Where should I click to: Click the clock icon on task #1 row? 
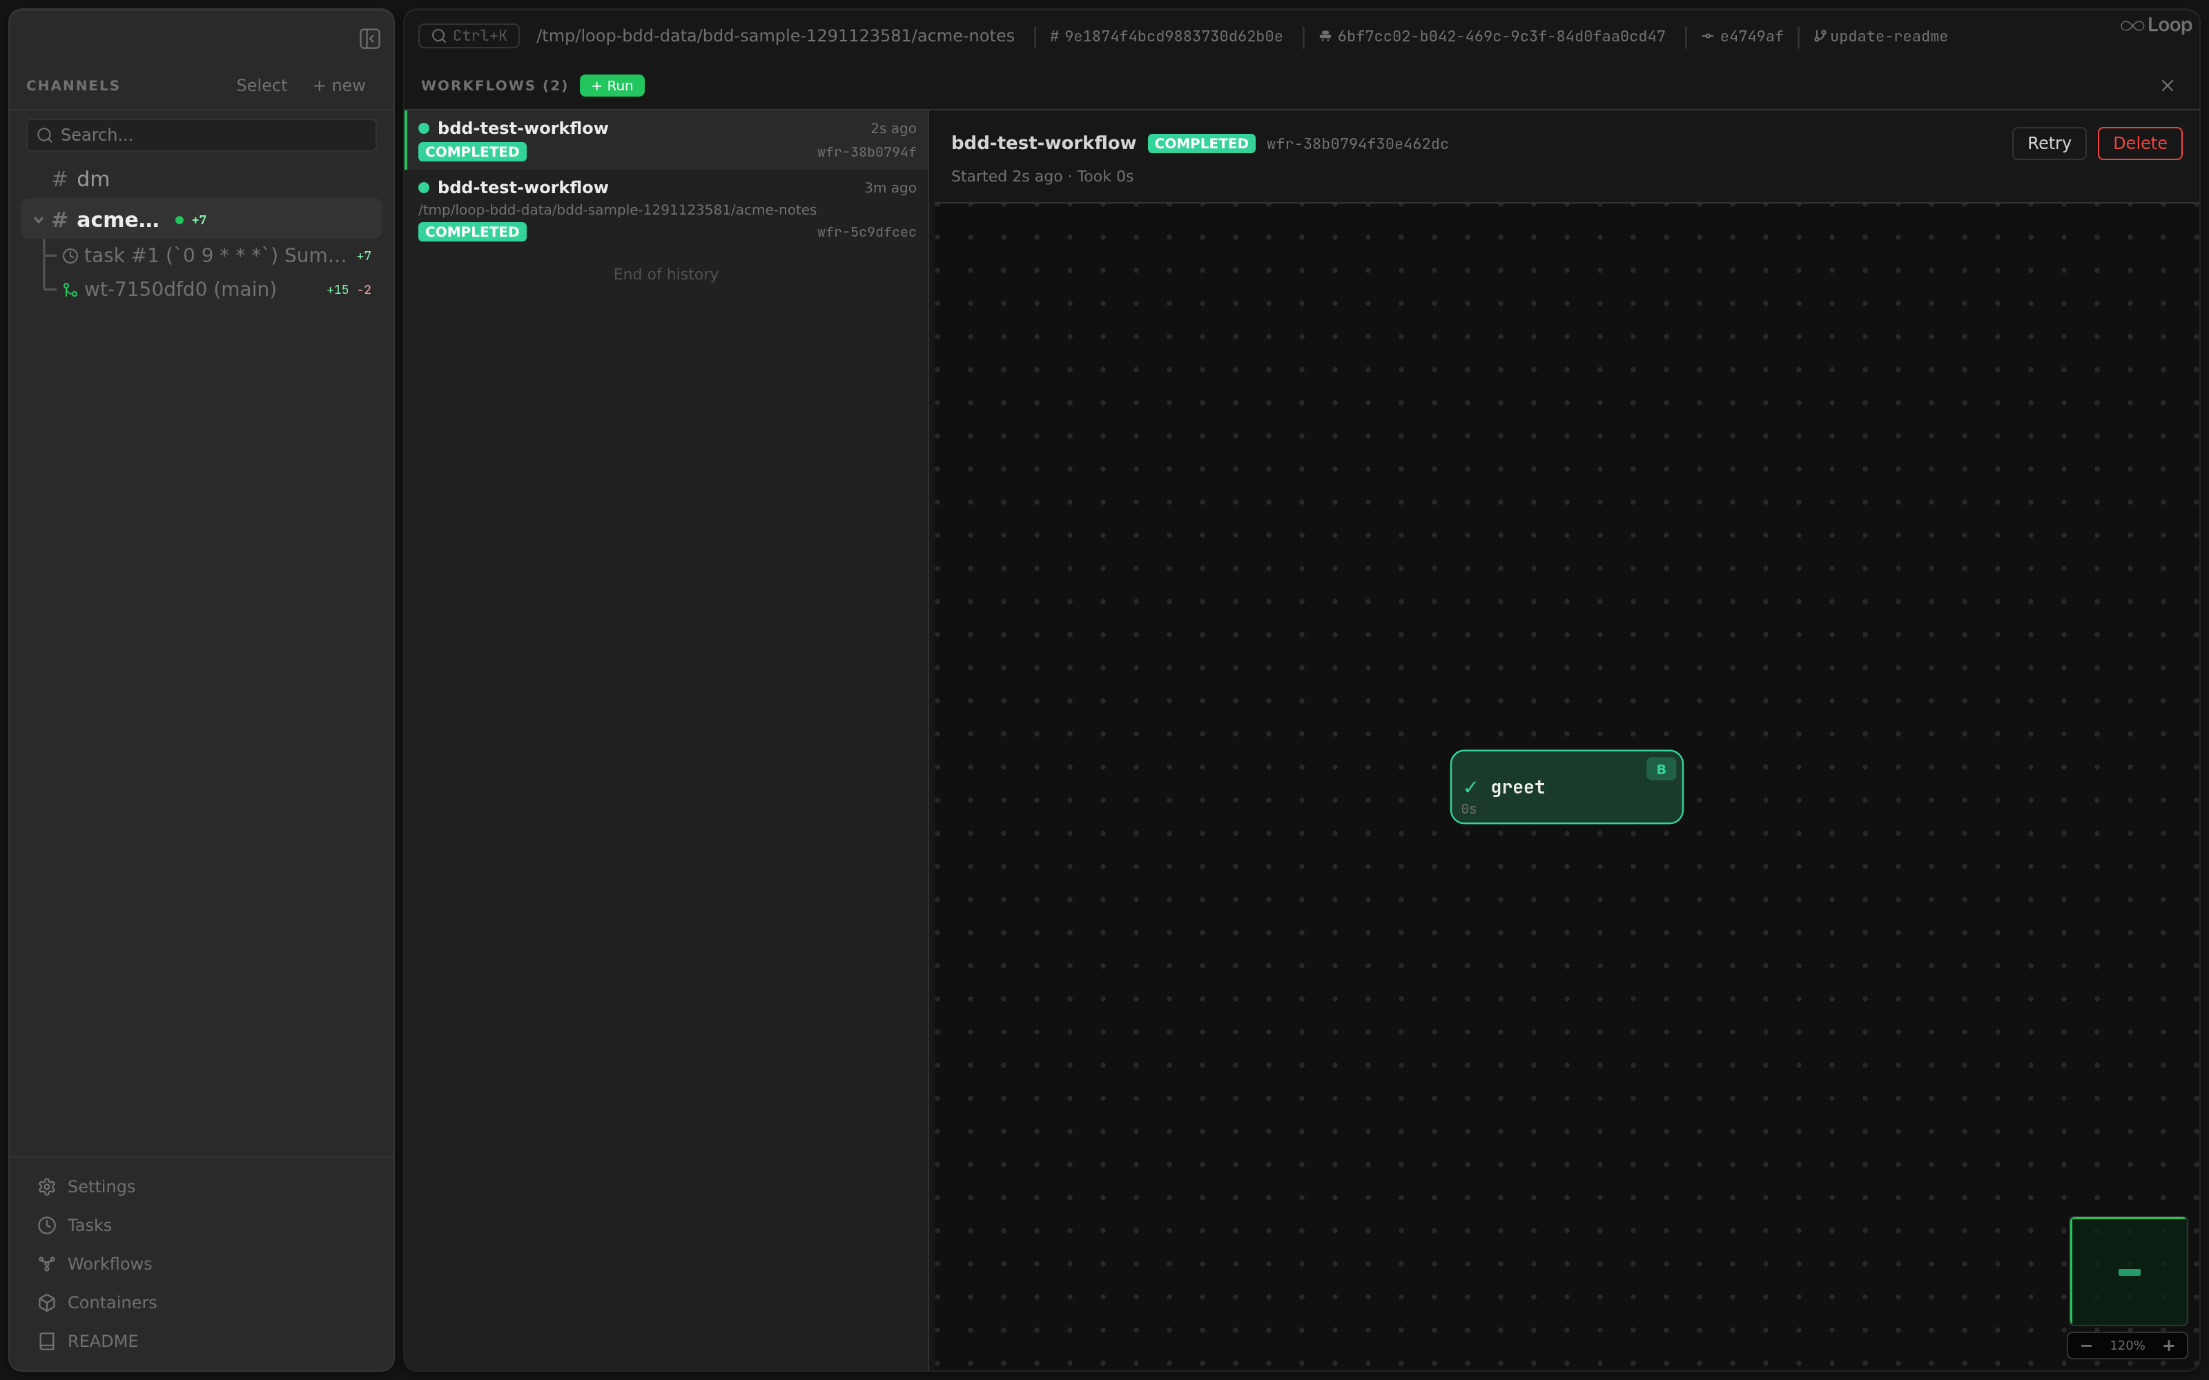coord(70,257)
